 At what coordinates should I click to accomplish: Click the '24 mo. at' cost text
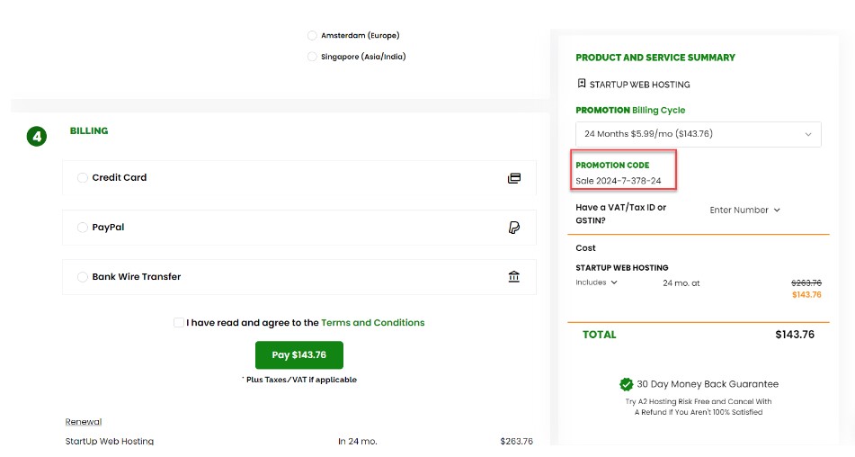[x=681, y=283]
